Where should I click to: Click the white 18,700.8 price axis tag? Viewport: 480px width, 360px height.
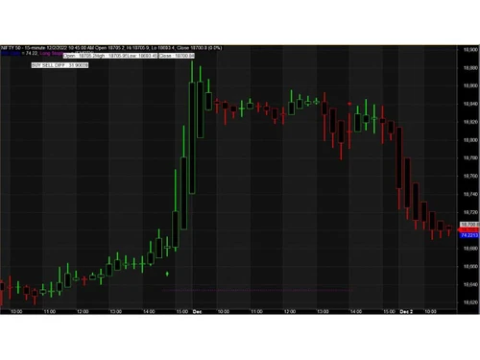click(x=469, y=225)
